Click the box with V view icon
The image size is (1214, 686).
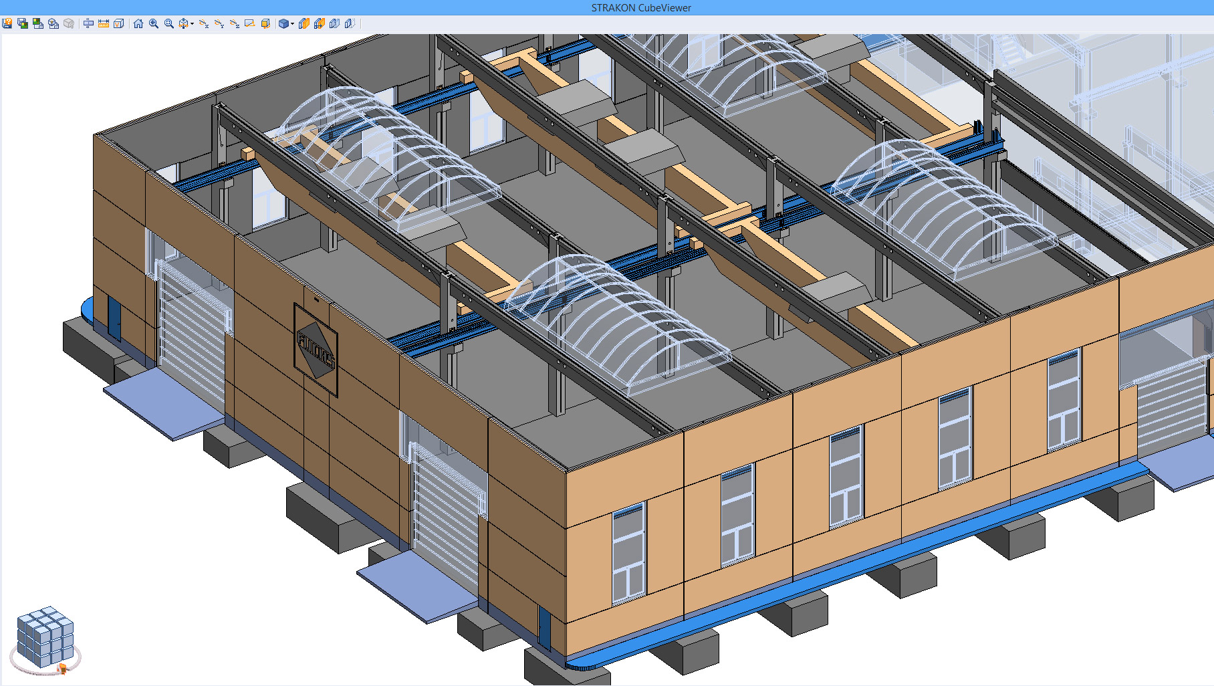(119, 23)
